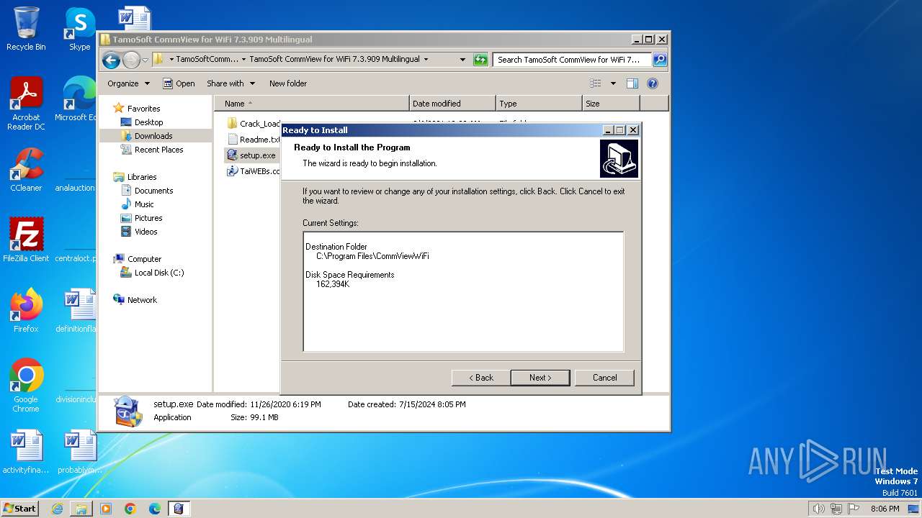Select Network in the navigation pane
Screen dimensions: 922x518
(142, 300)
